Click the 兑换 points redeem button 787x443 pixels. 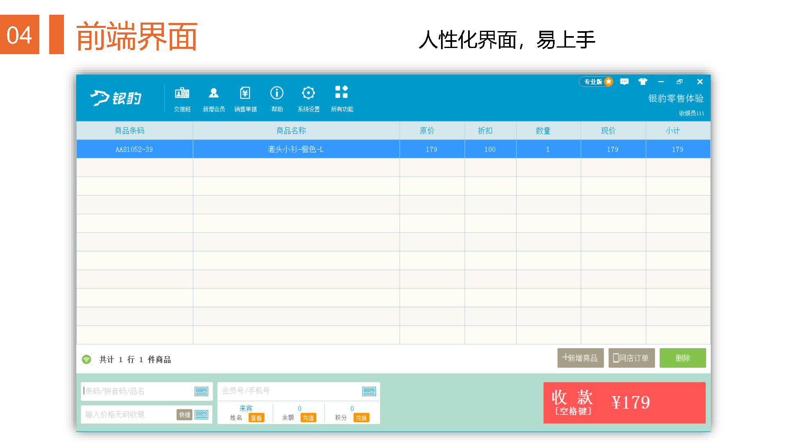361,418
